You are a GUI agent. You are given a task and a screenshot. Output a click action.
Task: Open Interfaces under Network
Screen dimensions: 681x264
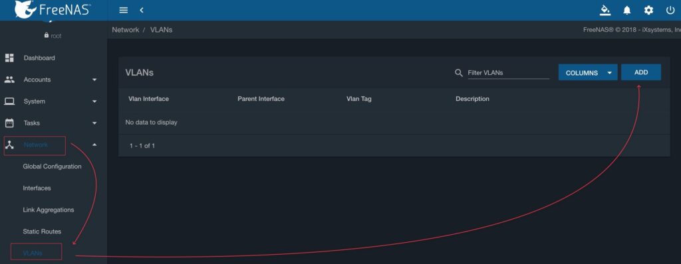tap(37, 188)
